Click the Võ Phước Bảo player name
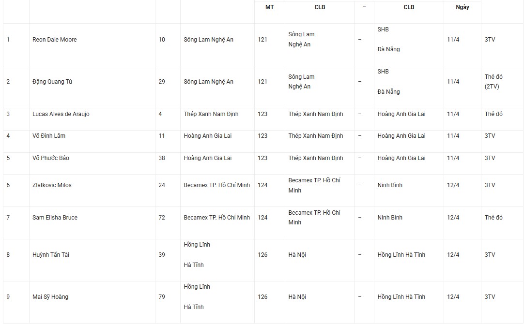The width and height of the screenshot is (524, 324). click(x=51, y=158)
